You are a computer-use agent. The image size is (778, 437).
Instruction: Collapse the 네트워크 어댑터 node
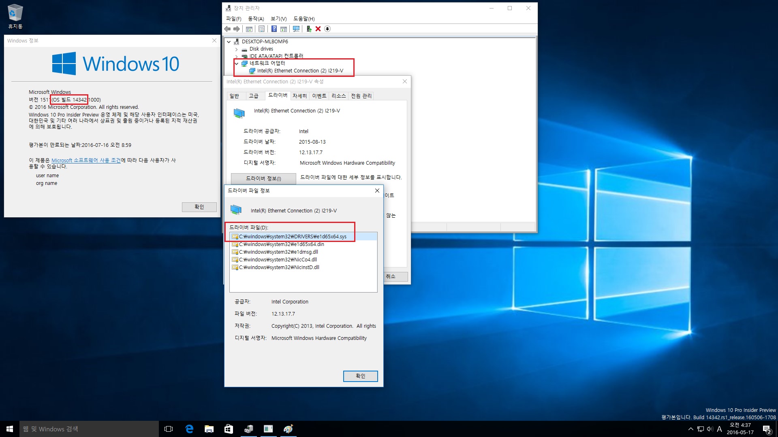237,64
